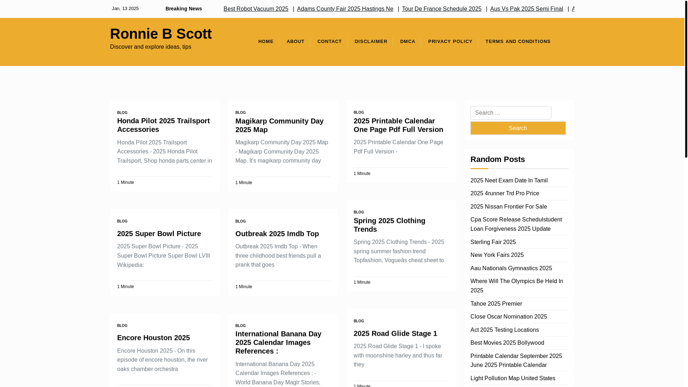688x387 pixels.
Task: Click BLOG category above Honda Pilot post
Action: (122, 113)
